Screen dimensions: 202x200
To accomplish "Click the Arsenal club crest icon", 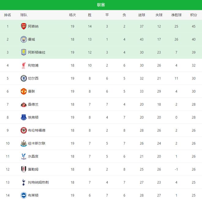I will pyautogui.click(x=24, y=26).
